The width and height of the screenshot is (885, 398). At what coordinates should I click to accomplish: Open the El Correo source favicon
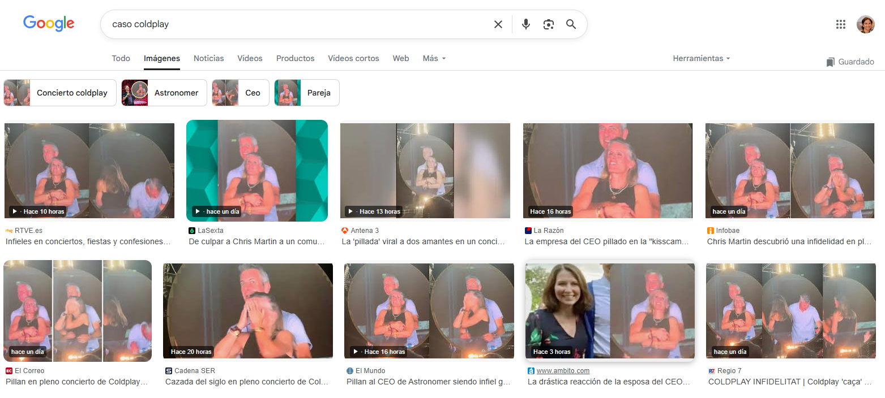coord(9,371)
